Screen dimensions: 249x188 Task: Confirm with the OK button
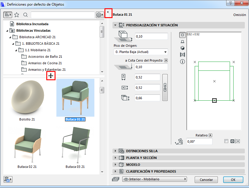(233, 180)
